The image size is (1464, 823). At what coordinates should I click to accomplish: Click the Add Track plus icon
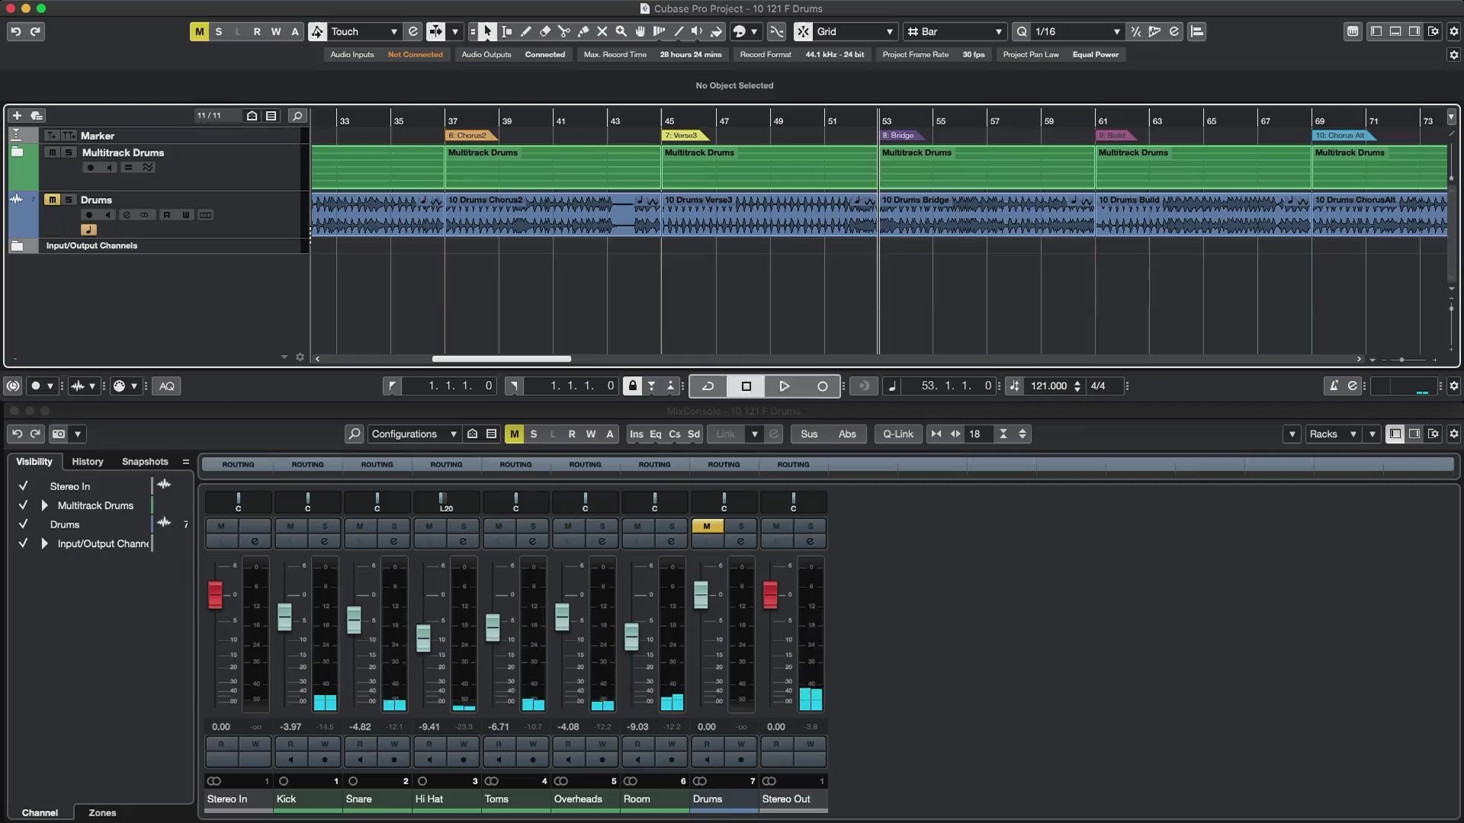17,115
